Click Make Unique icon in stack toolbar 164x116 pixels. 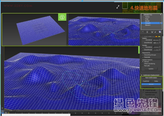[152, 32]
